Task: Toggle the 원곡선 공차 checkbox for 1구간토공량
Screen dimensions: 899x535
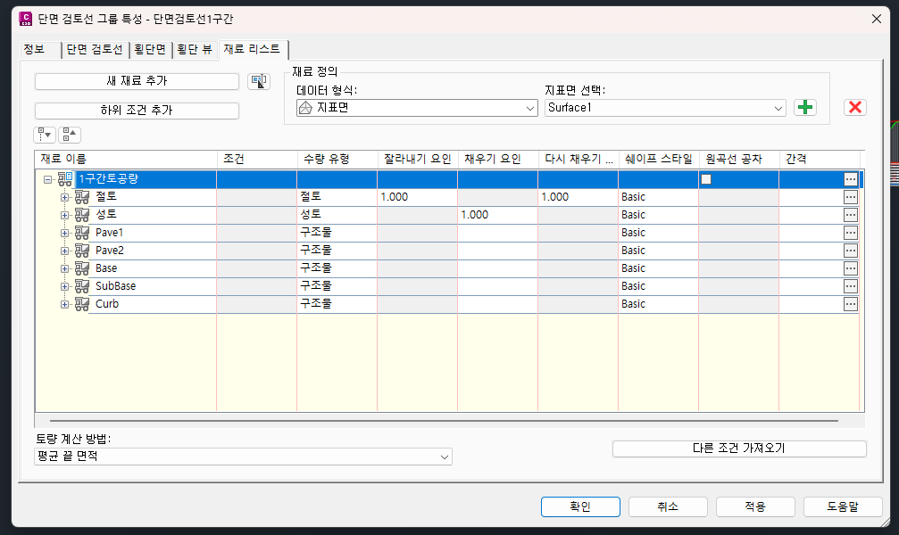Action: pyautogui.click(x=706, y=179)
